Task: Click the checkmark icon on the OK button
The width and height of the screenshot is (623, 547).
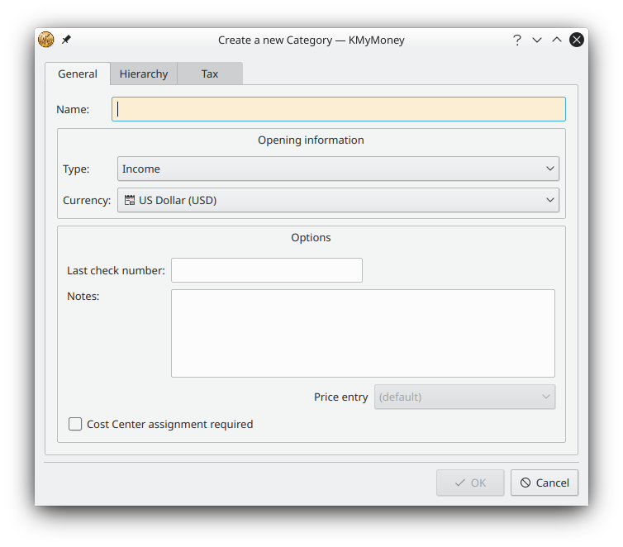Action: pyautogui.click(x=460, y=483)
